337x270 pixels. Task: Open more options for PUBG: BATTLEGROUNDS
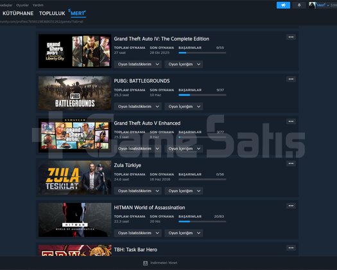tap(291, 79)
